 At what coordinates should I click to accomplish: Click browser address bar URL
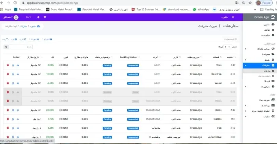click(52, 3)
